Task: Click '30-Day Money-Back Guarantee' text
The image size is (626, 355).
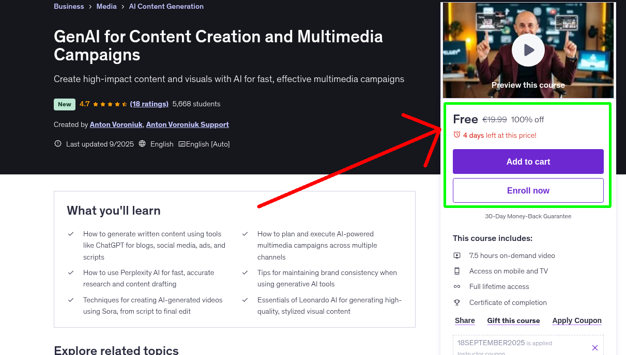Action: click(x=528, y=216)
